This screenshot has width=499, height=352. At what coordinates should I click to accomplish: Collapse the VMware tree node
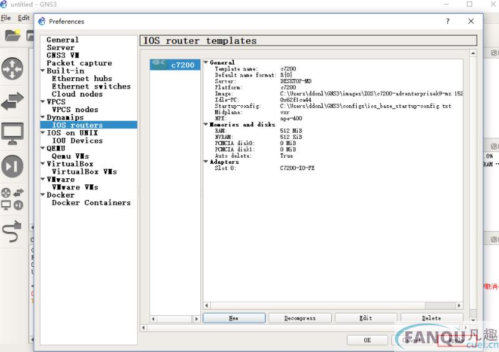(43, 179)
